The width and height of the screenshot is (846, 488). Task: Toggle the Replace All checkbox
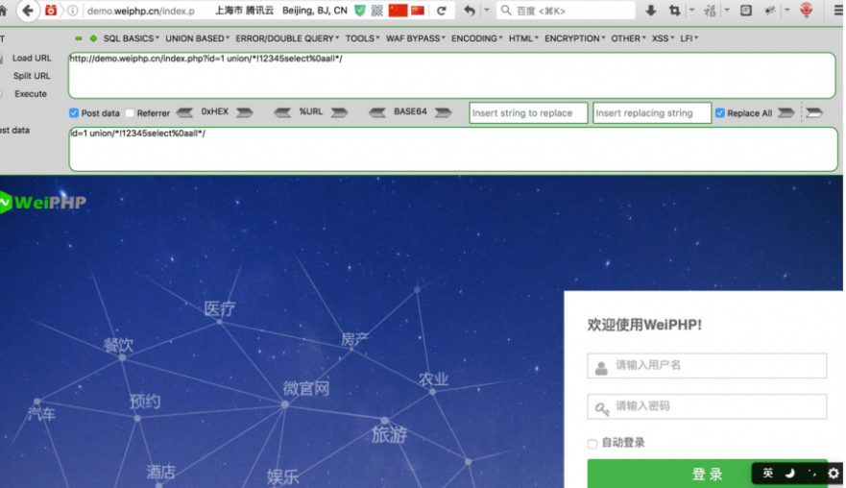720,112
